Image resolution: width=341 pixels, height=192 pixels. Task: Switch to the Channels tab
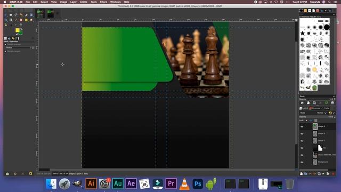[x=315, y=108]
